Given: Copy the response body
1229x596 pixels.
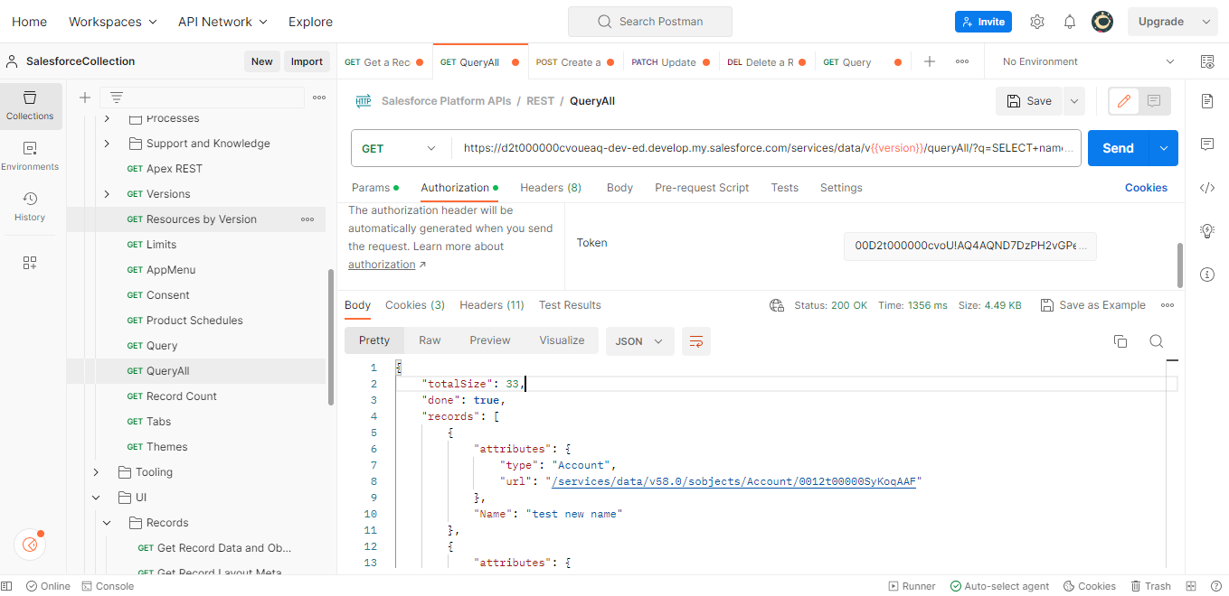Looking at the screenshot, I should [x=1120, y=340].
